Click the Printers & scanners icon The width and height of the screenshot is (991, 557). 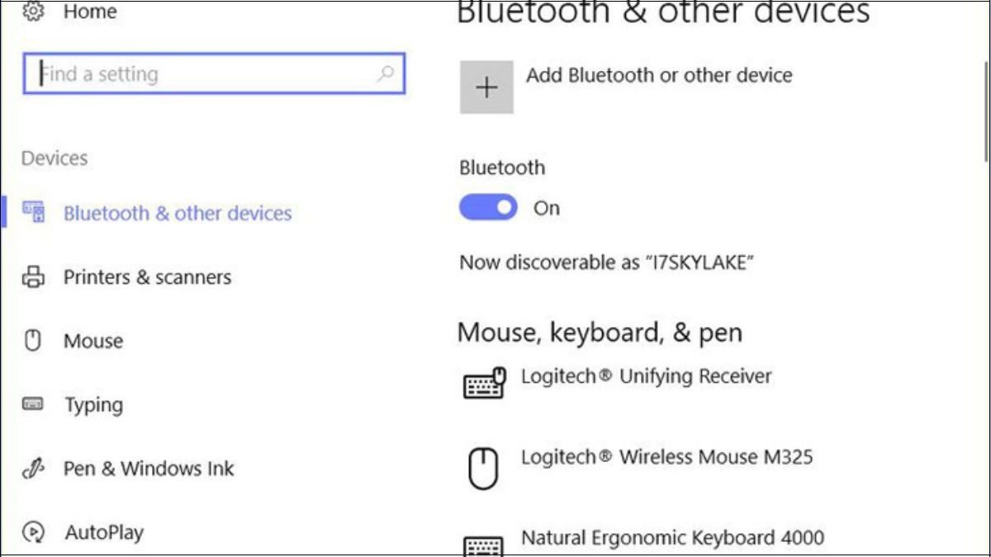point(35,277)
